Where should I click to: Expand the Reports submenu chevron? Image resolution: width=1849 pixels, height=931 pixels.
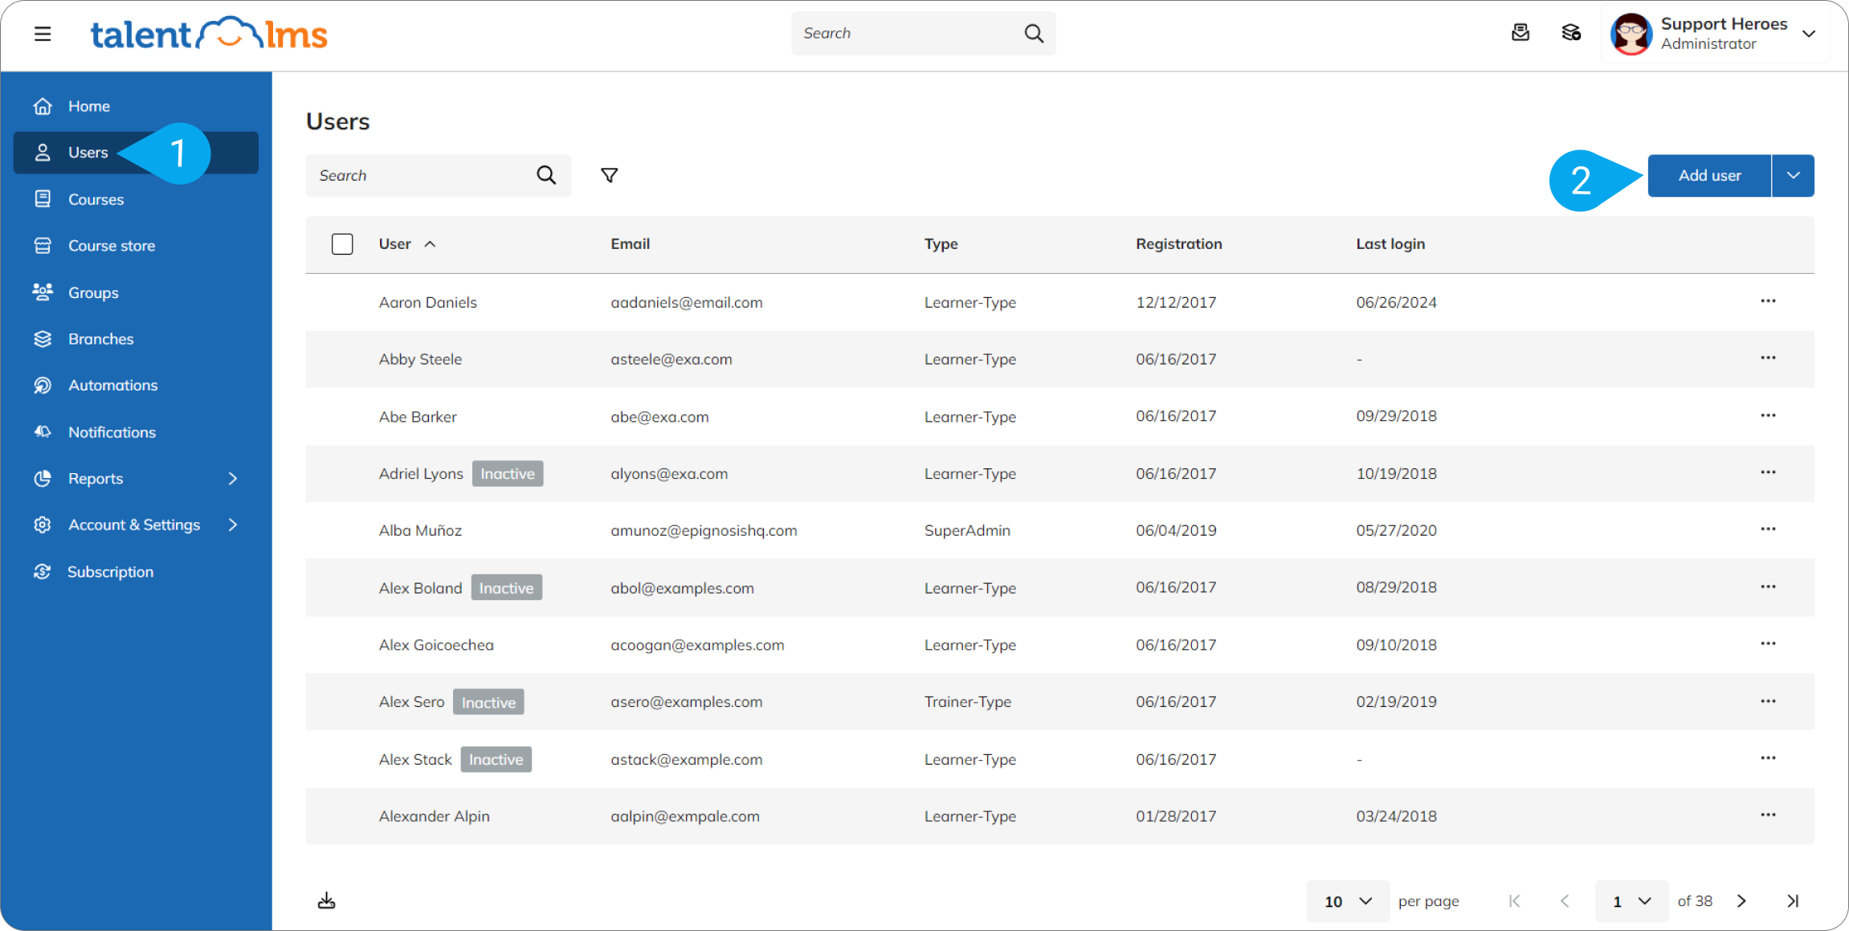[x=233, y=479]
